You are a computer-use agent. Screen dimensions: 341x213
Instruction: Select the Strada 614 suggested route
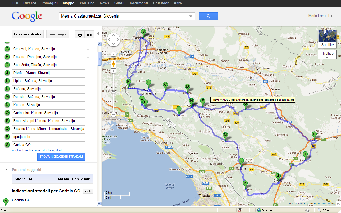click(52, 179)
